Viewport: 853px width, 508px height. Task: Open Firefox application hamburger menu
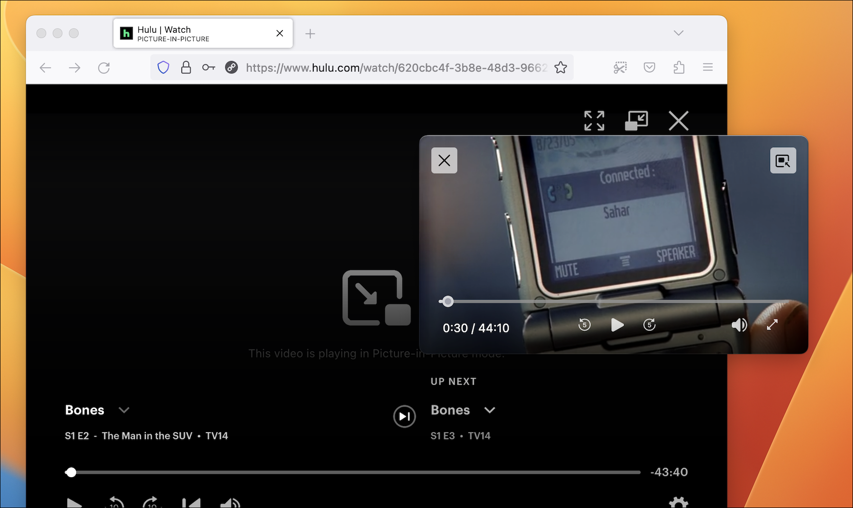point(708,68)
